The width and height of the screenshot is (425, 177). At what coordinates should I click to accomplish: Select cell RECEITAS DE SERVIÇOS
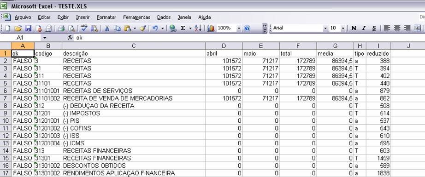click(x=134, y=91)
